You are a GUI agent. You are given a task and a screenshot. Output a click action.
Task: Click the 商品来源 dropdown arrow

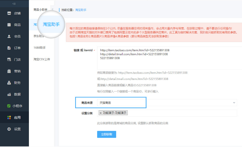click(x=234, y=103)
